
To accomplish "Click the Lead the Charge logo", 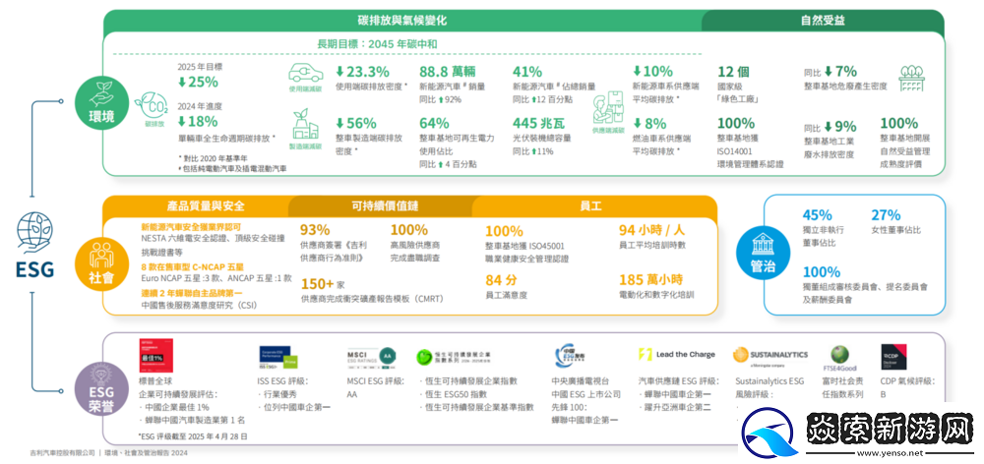I will [677, 354].
